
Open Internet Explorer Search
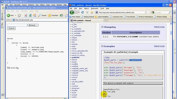tap(42, 15)
